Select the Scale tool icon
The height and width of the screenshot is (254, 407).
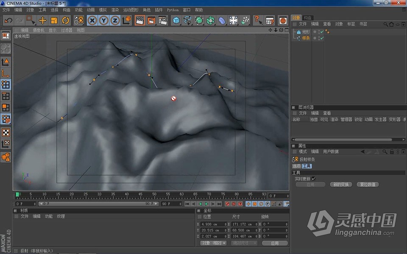click(x=54, y=20)
